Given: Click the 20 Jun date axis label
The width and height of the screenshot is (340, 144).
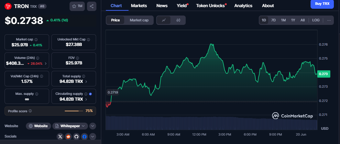Looking at the screenshot, I should pos(301,135).
